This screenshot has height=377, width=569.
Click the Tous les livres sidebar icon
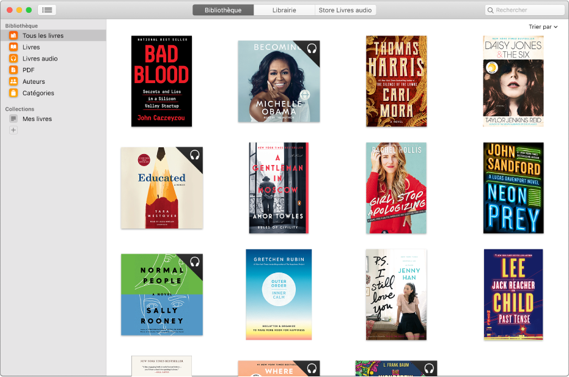point(13,35)
